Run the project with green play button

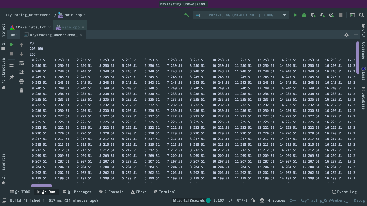coord(295,15)
